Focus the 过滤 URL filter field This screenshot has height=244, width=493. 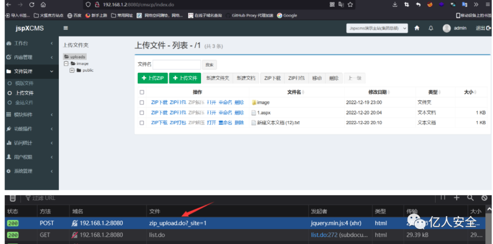tap(44, 198)
